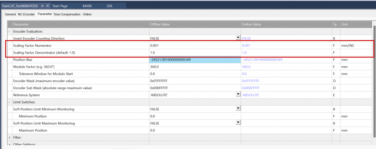Open the General tab
Image resolution: width=376 pixels, height=149 pixels.
(10, 14)
